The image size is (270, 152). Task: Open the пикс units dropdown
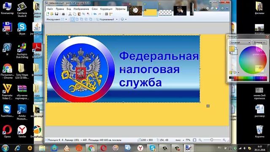click(180, 140)
